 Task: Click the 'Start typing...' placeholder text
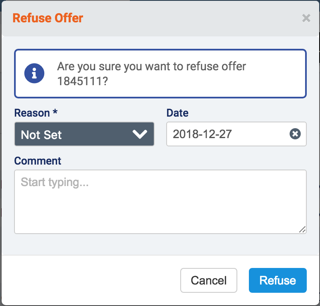[55, 182]
